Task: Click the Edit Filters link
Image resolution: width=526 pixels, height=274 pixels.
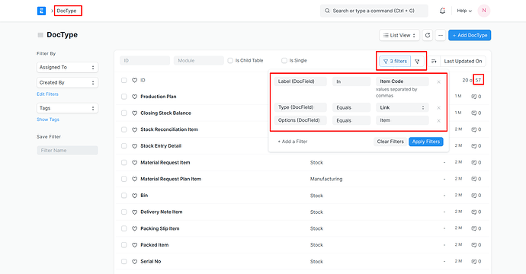Action: (x=47, y=94)
